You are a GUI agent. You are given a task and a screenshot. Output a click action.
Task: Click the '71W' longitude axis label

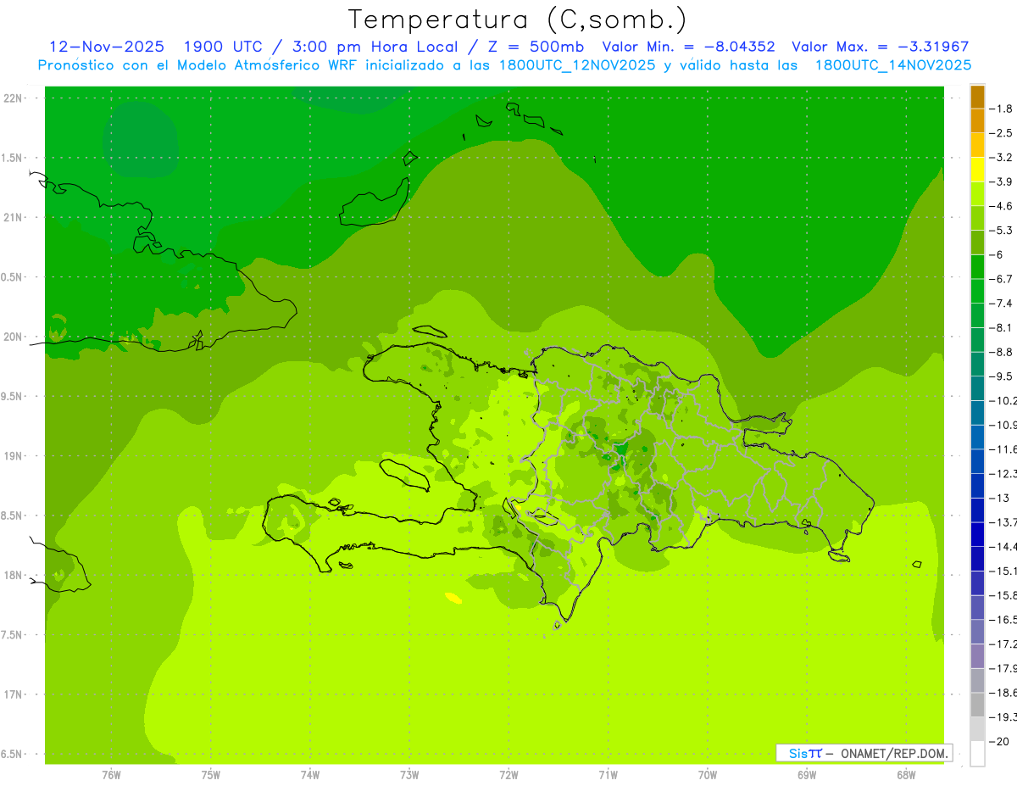pyautogui.click(x=608, y=775)
